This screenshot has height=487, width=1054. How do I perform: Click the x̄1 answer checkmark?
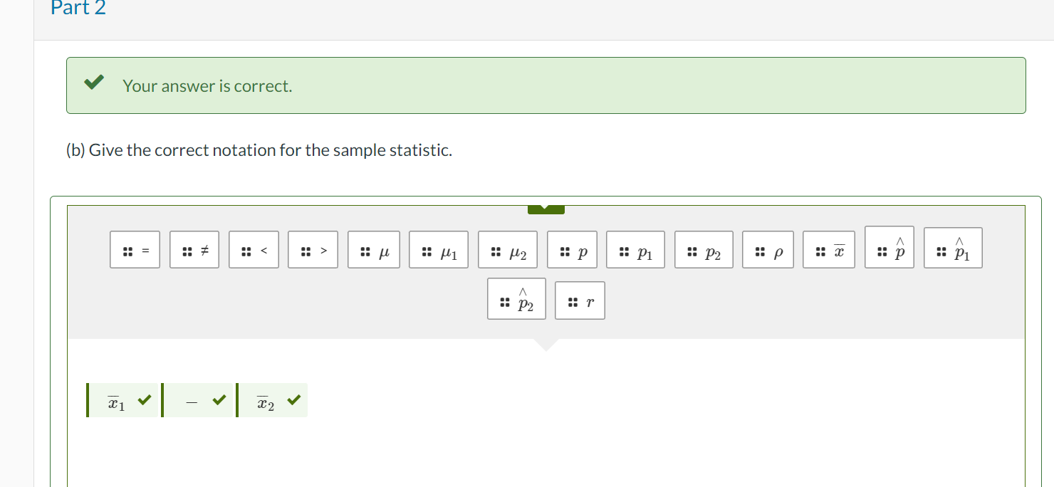144,399
